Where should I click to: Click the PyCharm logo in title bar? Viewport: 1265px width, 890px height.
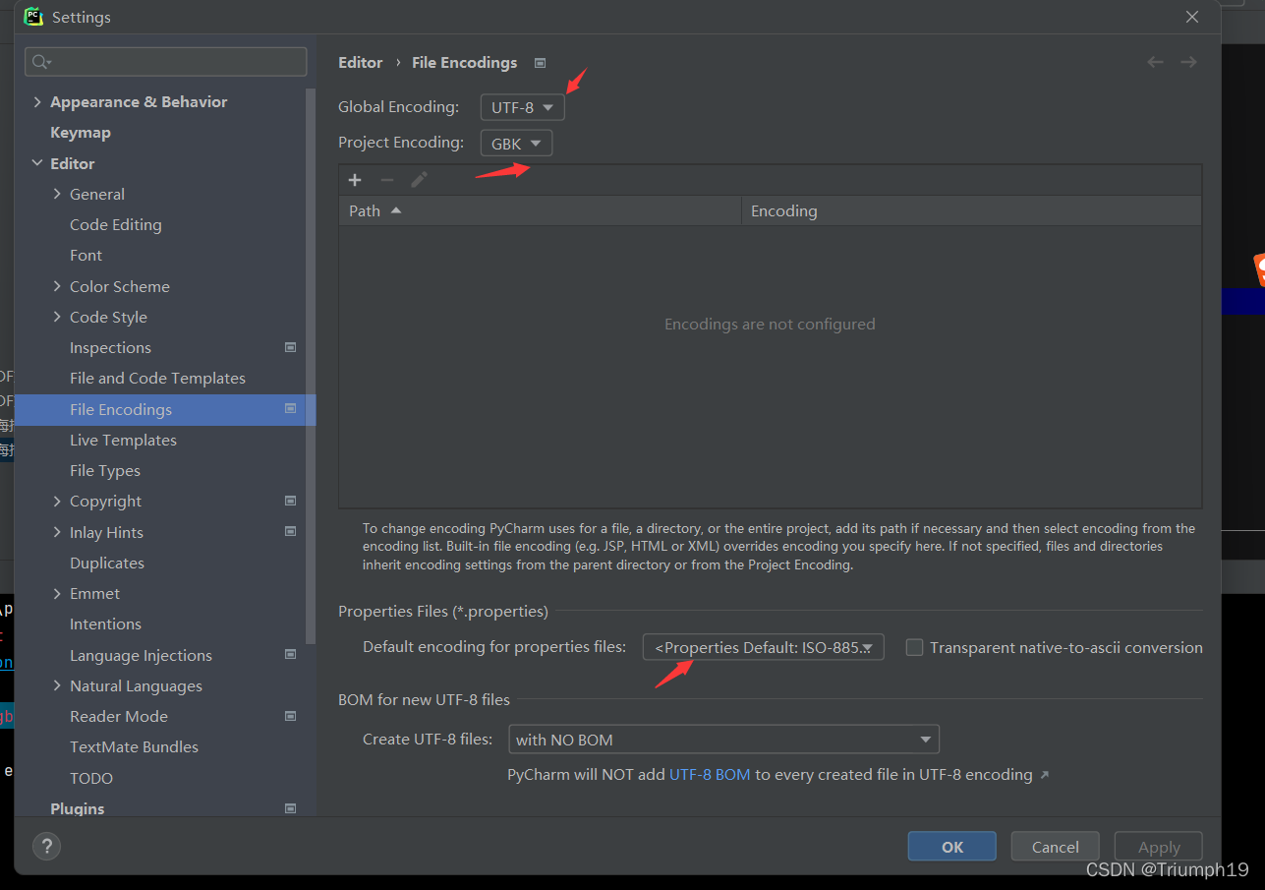[33, 17]
